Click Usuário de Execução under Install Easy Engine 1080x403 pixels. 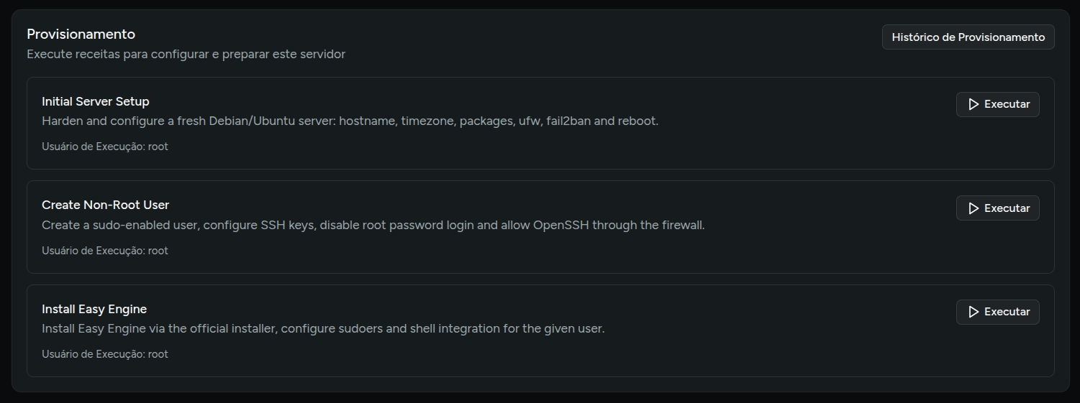coord(105,354)
